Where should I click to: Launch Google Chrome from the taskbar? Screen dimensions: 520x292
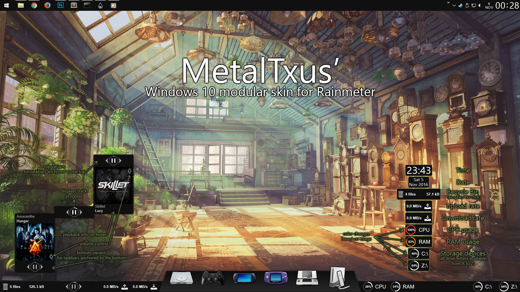point(34,5)
